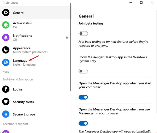Click the 'System language' subtitle

coord(24,65)
